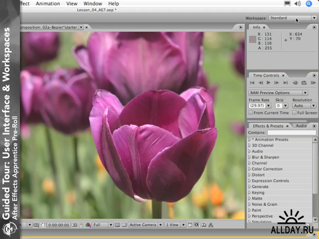Toggle audio mute in Time Controls

click(x=295, y=83)
